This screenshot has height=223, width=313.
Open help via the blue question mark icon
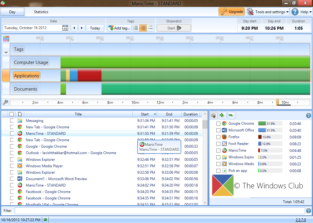coord(294,12)
